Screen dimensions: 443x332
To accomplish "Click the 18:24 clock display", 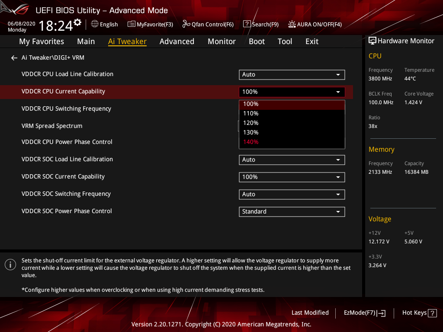I will 56,26.
